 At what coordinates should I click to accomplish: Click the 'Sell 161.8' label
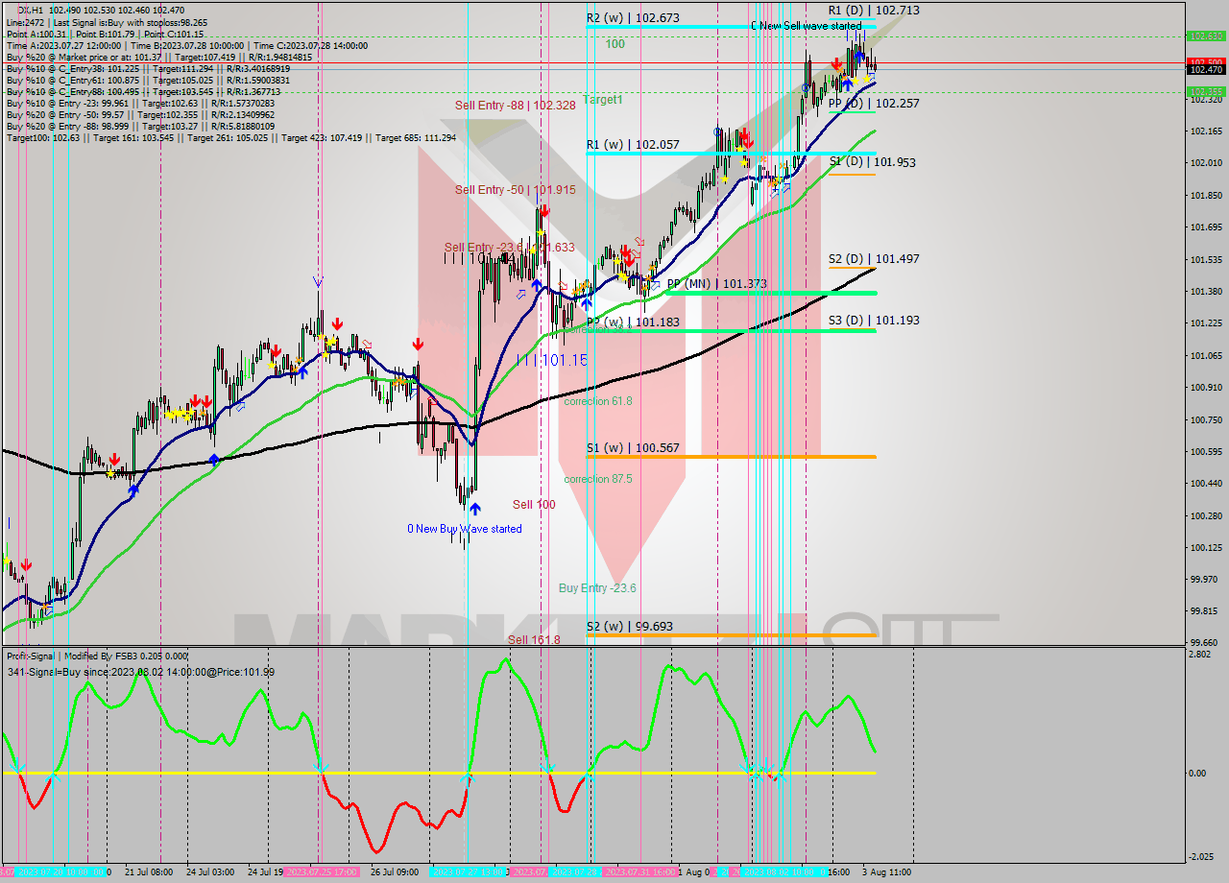(534, 639)
